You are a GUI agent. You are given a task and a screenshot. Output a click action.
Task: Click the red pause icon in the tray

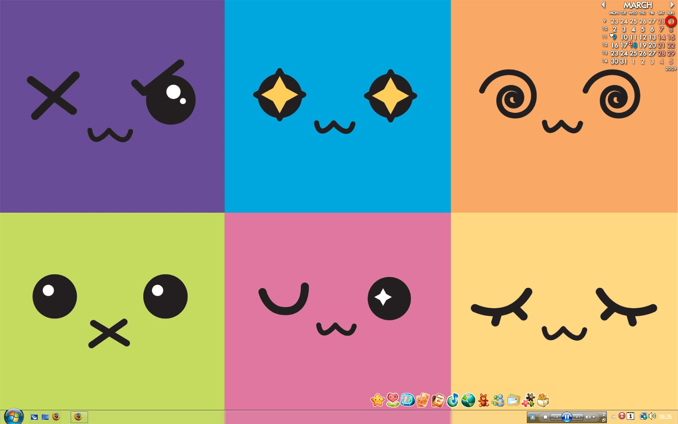(x=622, y=416)
